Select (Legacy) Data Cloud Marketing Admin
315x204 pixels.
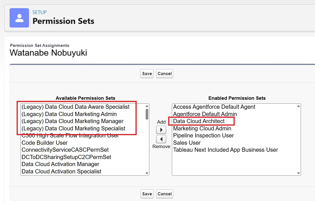(x=69, y=114)
